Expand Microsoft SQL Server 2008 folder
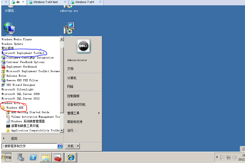The image size is (245, 163). click(21, 94)
